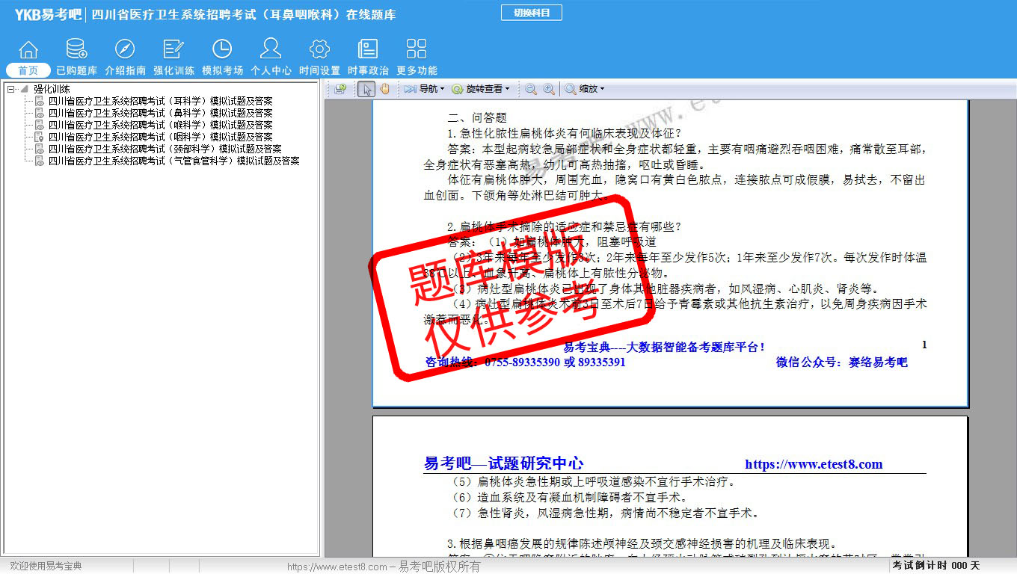Select tree item 颈部科学 模拟试题及答案
The width and height of the screenshot is (1017, 574).
[165, 149]
